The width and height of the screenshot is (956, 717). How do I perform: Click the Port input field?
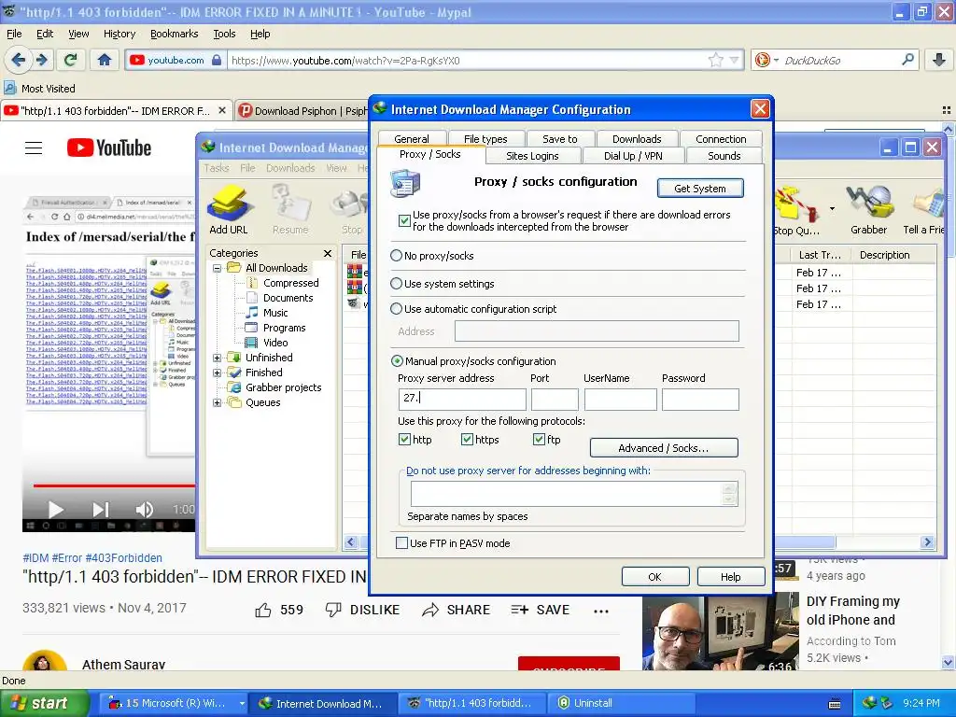[555, 399]
